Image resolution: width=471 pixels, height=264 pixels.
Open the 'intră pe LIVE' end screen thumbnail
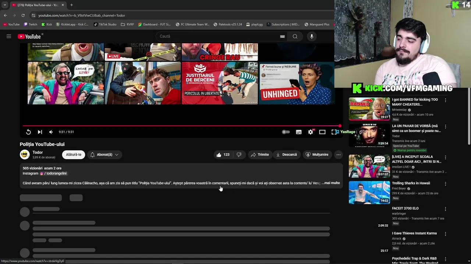[65, 83]
